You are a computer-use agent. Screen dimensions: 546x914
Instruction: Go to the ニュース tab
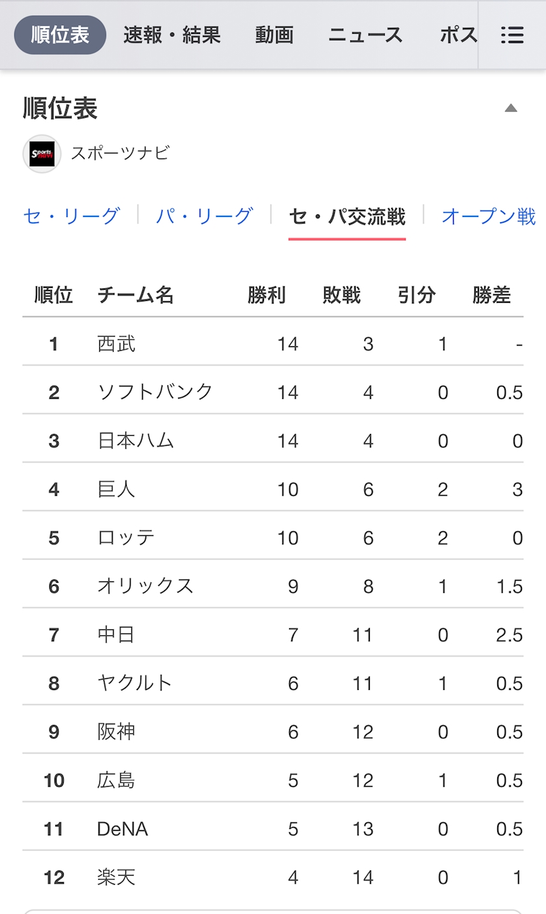(x=366, y=35)
